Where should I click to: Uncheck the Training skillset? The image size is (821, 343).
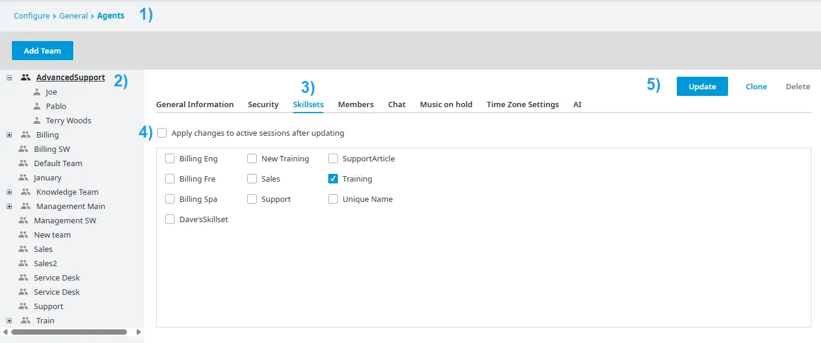(333, 179)
